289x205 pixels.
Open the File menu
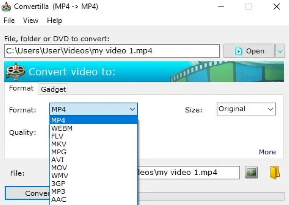point(9,20)
